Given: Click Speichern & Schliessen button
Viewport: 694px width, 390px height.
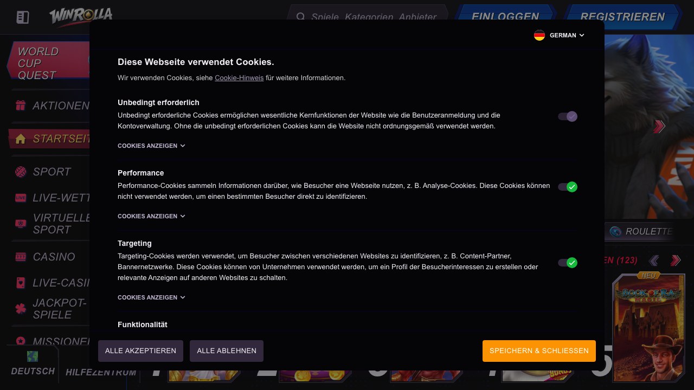Looking at the screenshot, I should pos(539,351).
